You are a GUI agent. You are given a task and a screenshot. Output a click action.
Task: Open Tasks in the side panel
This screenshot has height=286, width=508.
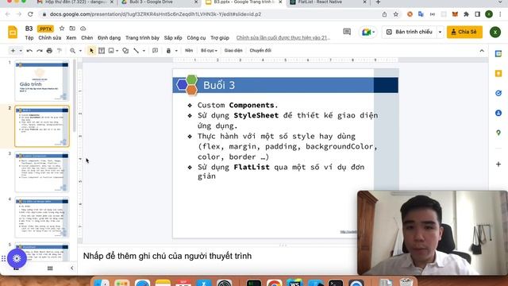[498, 94]
